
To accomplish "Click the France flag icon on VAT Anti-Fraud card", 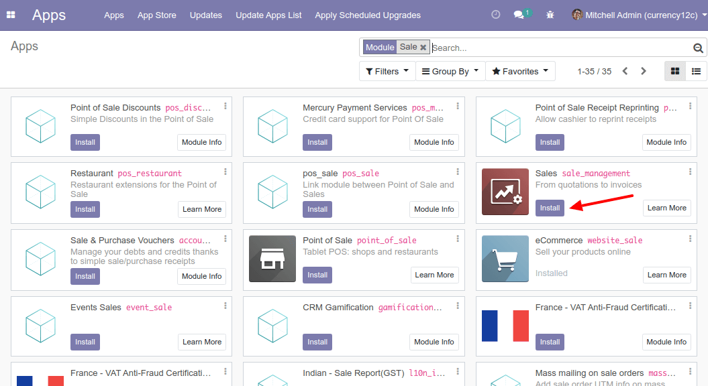I will pos(505,326).
